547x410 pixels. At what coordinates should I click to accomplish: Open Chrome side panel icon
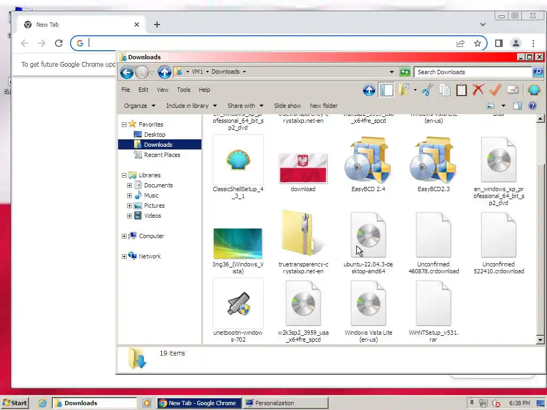tap(498, 43)
